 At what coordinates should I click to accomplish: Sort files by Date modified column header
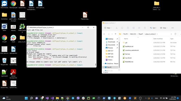158,39
